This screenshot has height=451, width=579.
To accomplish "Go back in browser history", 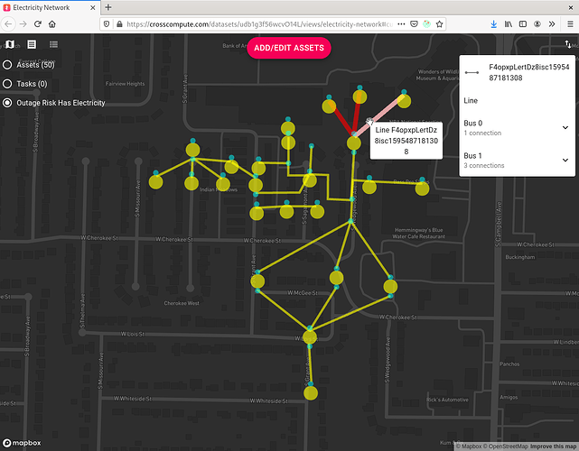I will (8, 24).
